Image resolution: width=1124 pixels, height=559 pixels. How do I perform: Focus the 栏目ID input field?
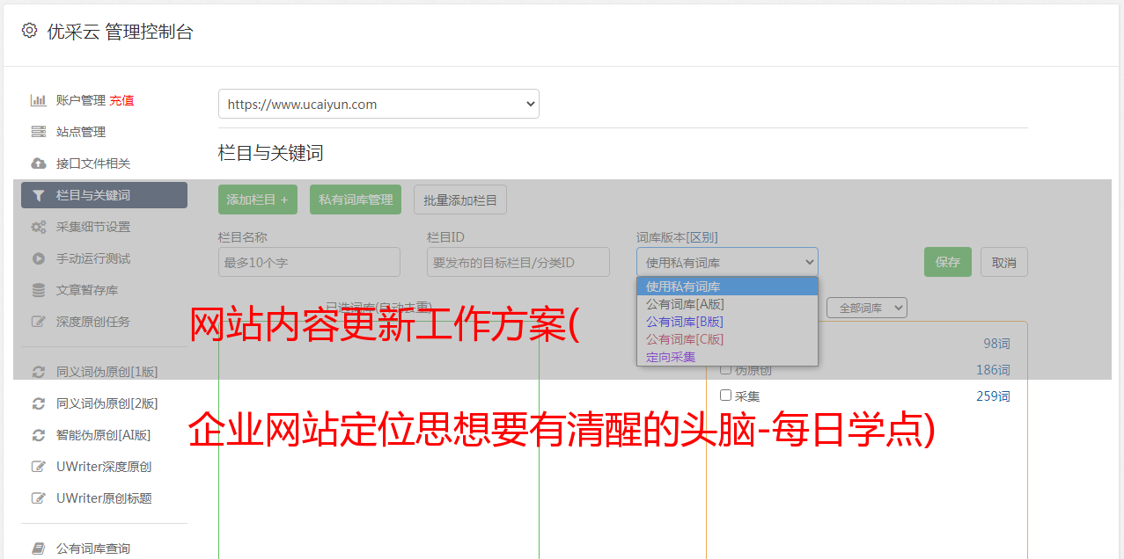[x=518, y=262]
